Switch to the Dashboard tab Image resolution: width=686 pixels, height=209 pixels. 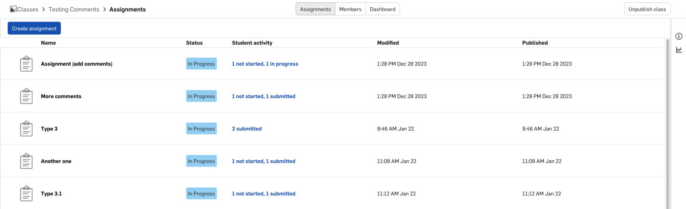(x=383, y=9)
